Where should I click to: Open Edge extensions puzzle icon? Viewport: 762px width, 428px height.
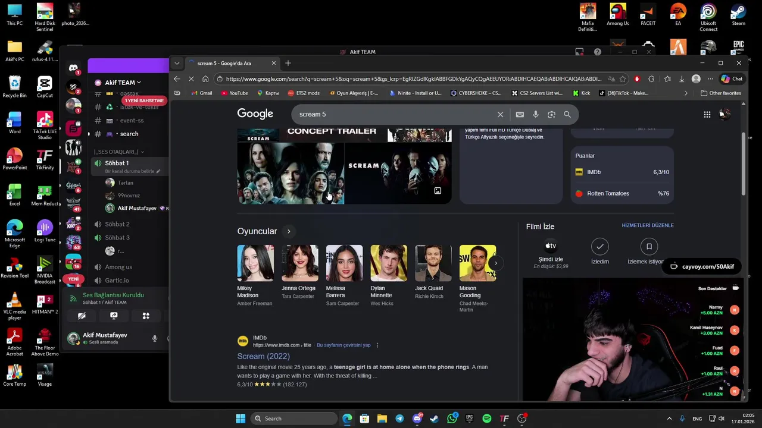coord(651,78)
